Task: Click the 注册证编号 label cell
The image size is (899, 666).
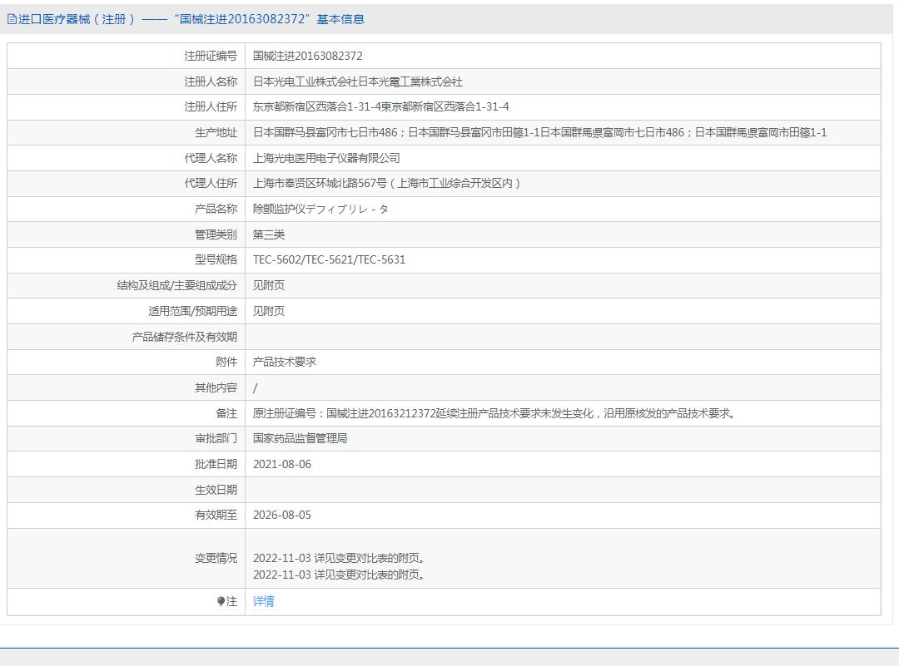Action: (x=211, y=56)
